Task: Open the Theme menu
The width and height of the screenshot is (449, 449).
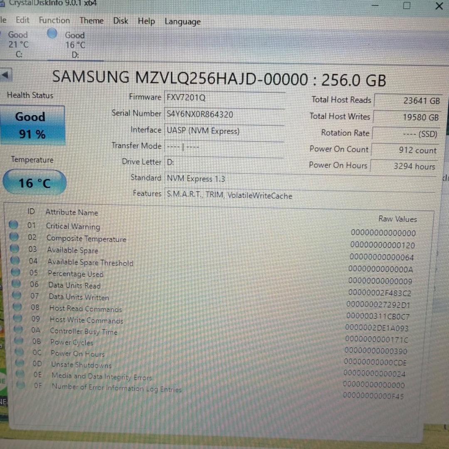Action: click(x=91, y=21)
